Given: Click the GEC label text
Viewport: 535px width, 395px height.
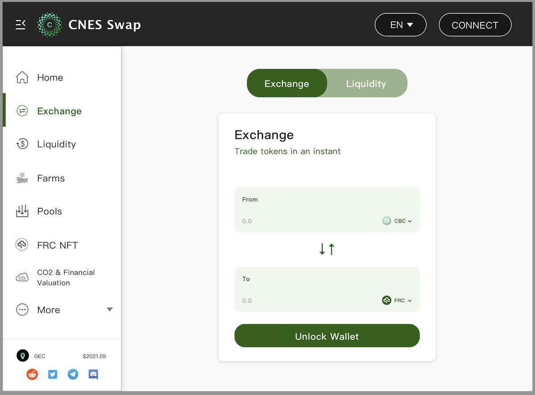Looking at the screenshot, I should tap(40, 356).
